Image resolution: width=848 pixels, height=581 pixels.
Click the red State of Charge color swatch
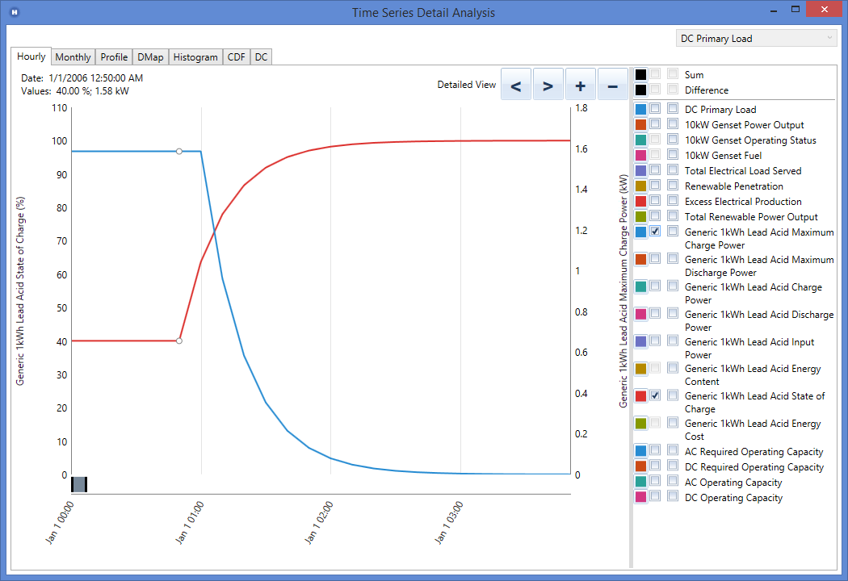(x=640, y=395)
